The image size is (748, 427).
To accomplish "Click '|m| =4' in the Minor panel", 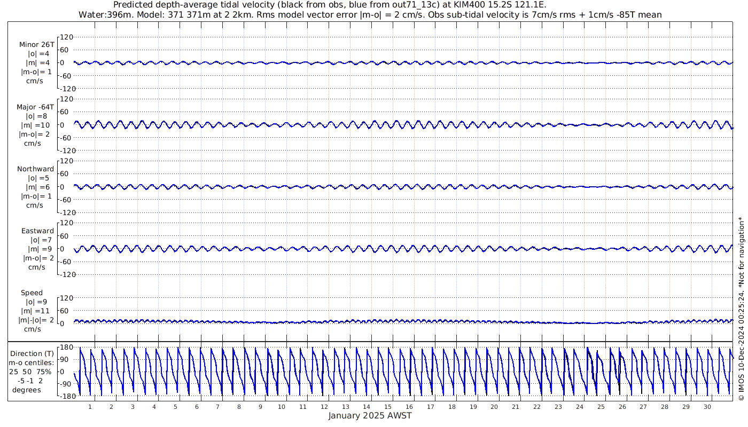I will [x=38, y=62].
